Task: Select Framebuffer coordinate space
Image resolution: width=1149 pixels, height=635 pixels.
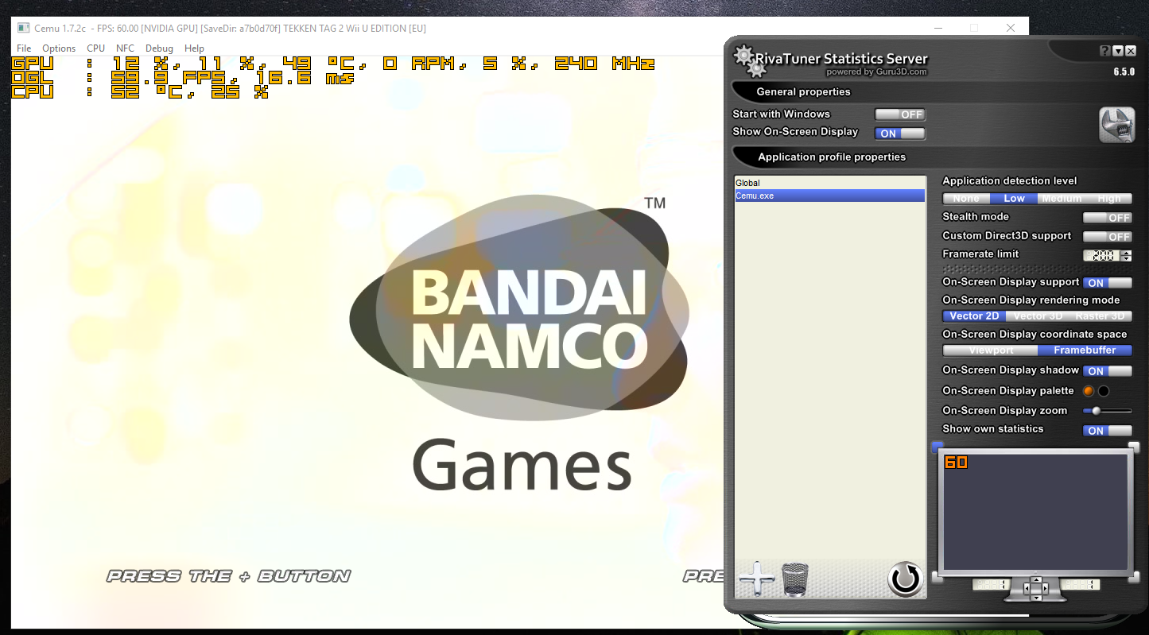Action: pyautogui.click(x=1085, y=350)
